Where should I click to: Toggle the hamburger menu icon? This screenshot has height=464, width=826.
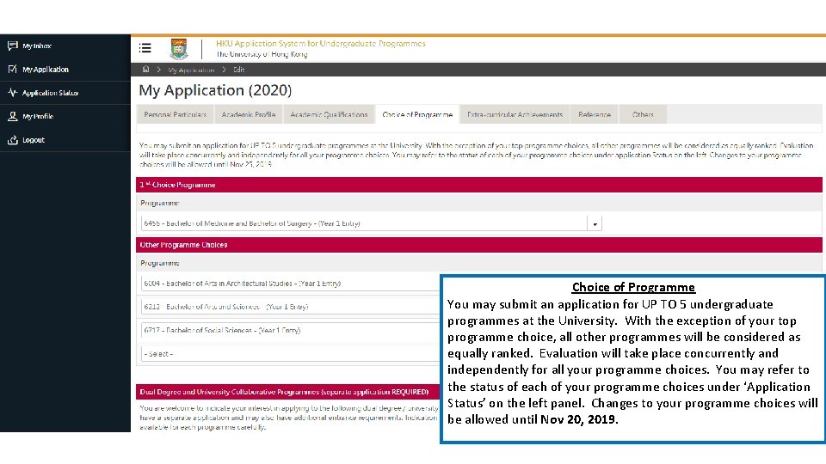tap(145, 48)
